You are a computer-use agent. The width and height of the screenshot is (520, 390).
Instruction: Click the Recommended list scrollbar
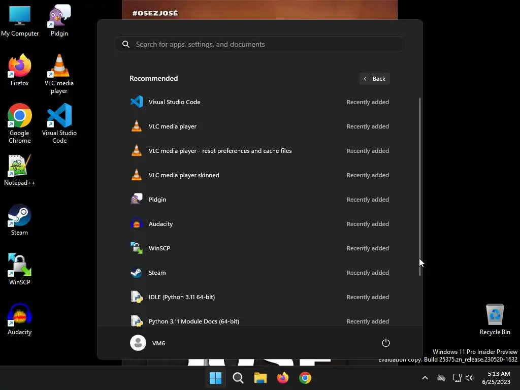(x=420, y=187)
